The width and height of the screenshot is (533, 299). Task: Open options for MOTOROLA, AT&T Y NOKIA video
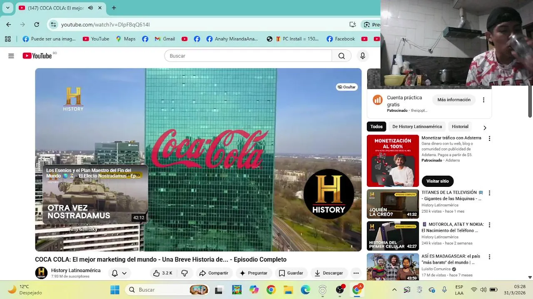pos(489,225)
